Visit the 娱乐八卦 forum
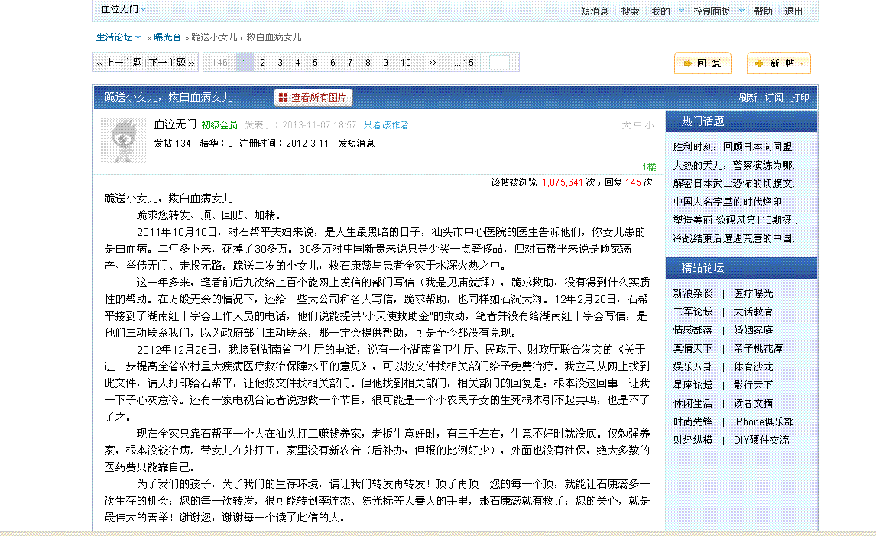 pyautogui.click(x=693, y=367)
